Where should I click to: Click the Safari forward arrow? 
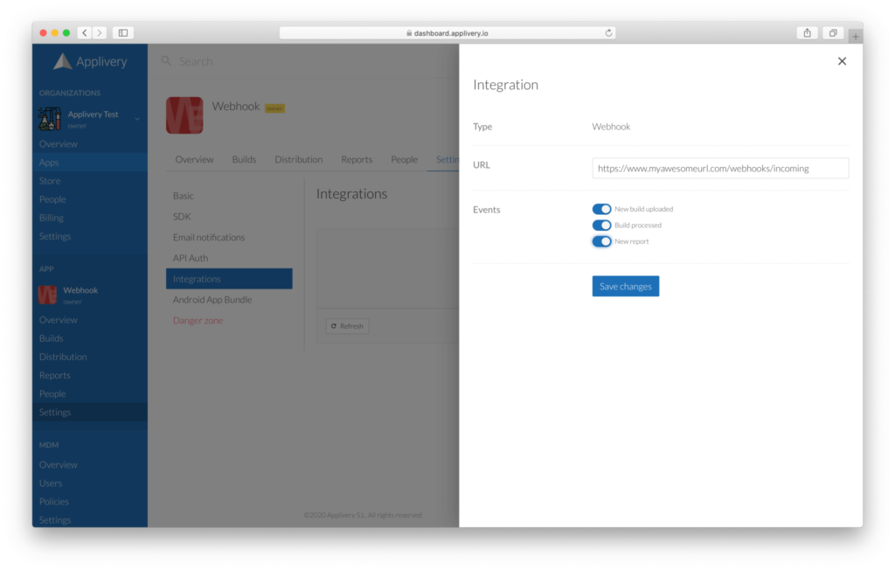point(100,32)
